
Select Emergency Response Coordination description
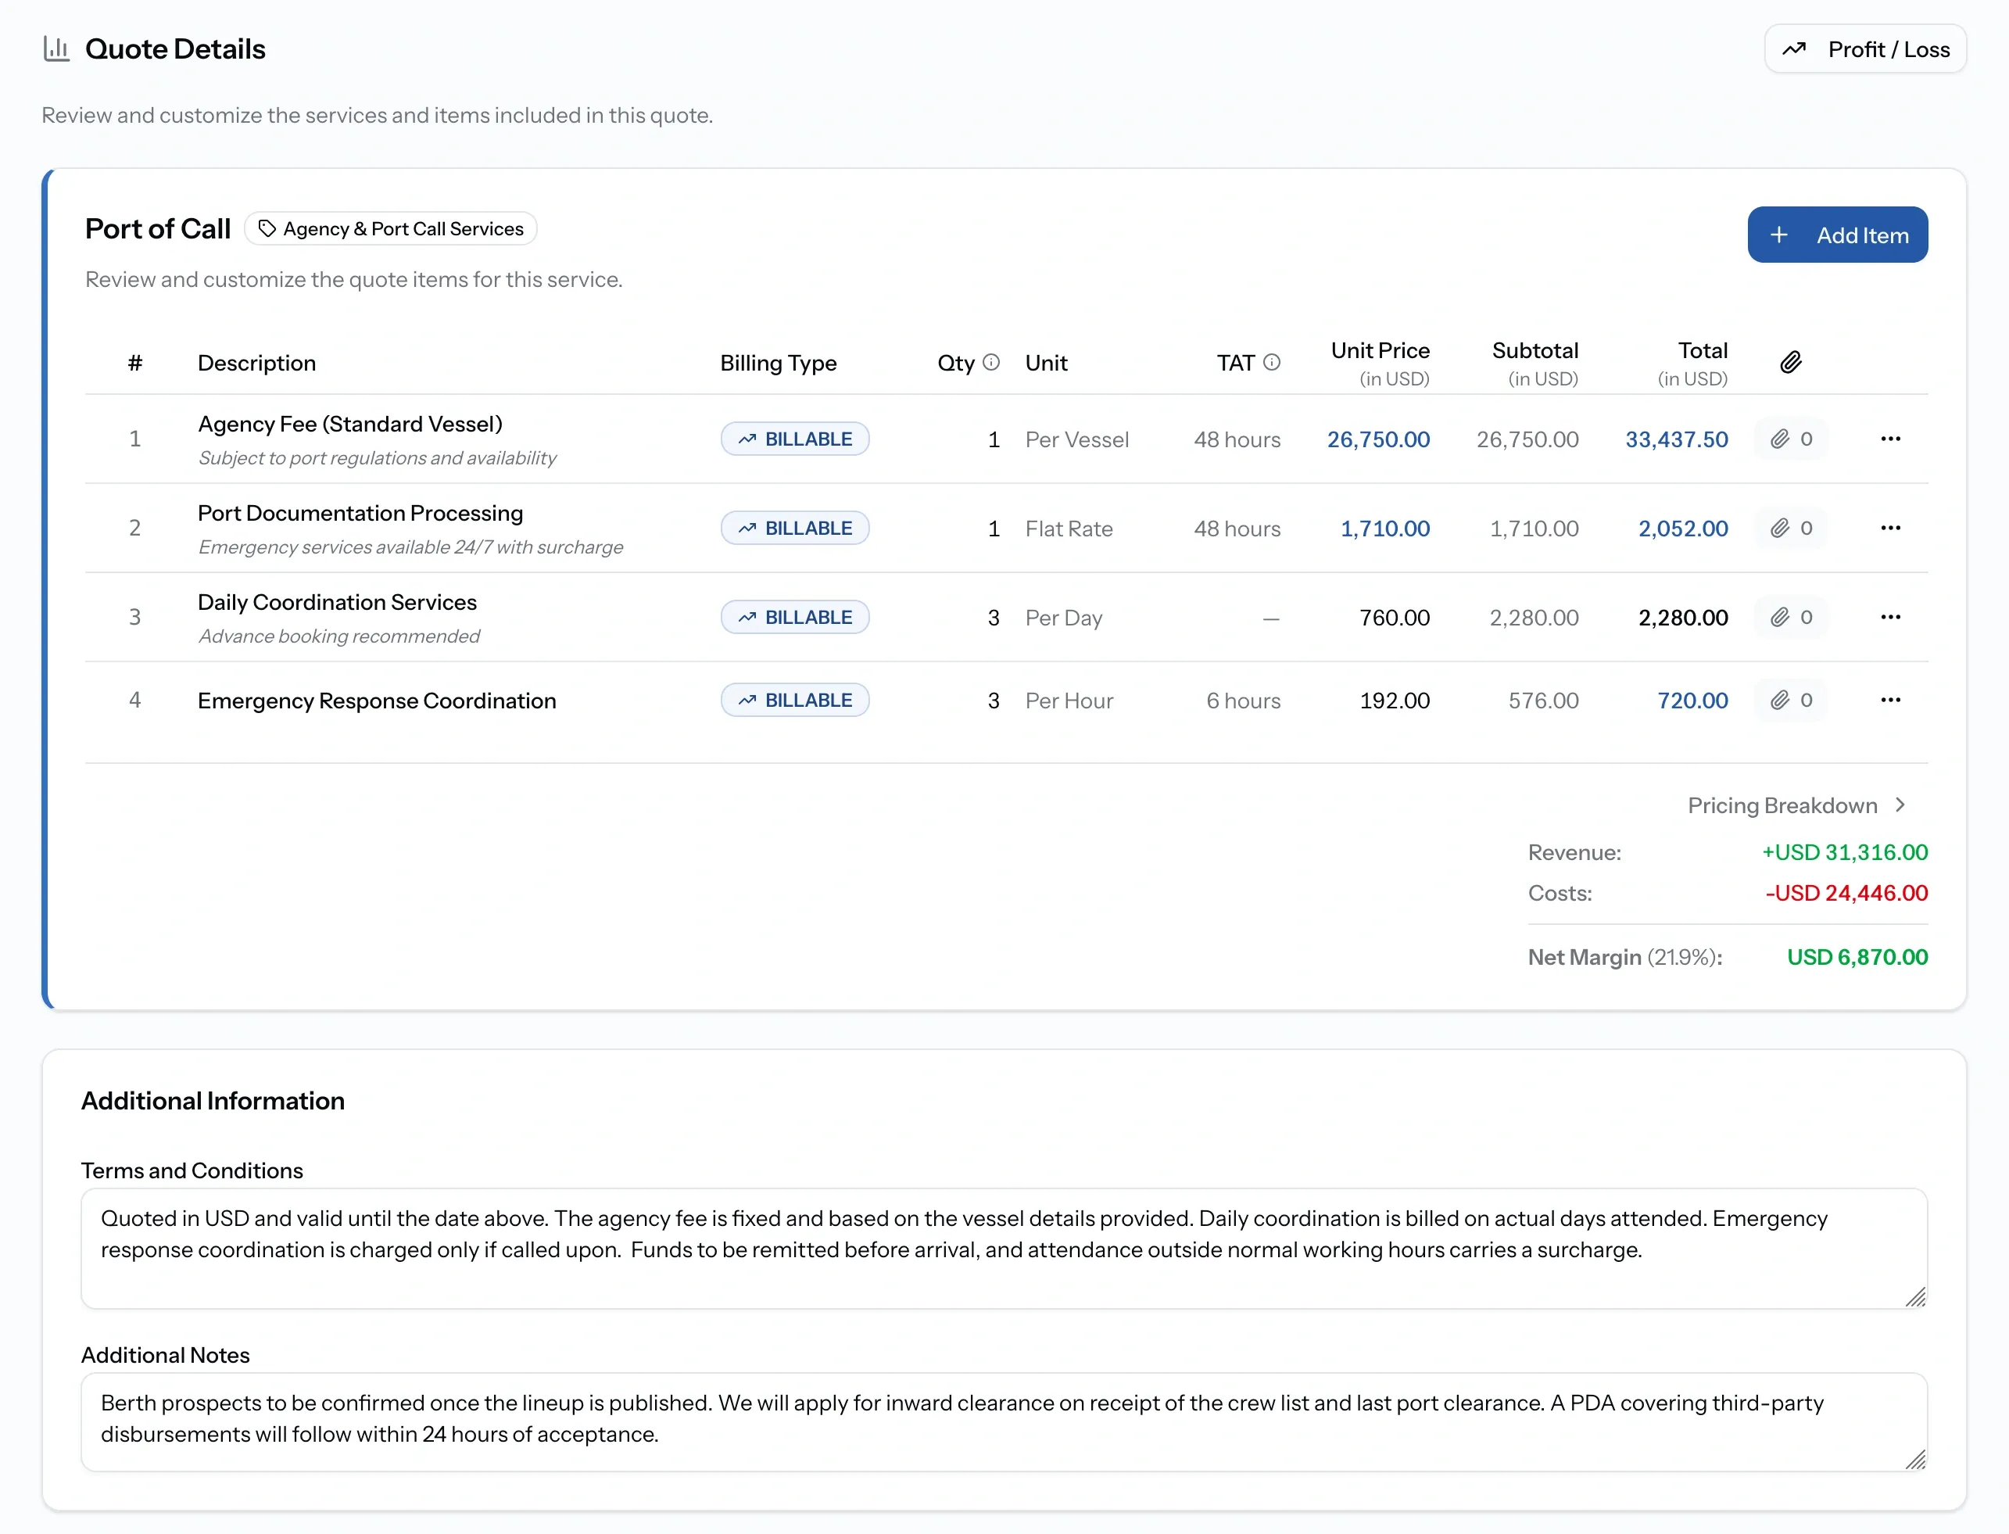376,701
